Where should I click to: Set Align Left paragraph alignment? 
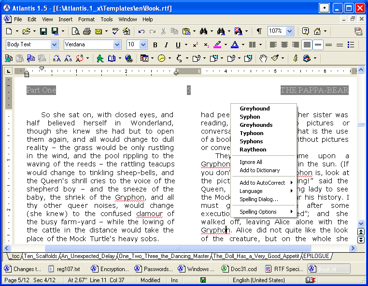[x=273, y=44]
